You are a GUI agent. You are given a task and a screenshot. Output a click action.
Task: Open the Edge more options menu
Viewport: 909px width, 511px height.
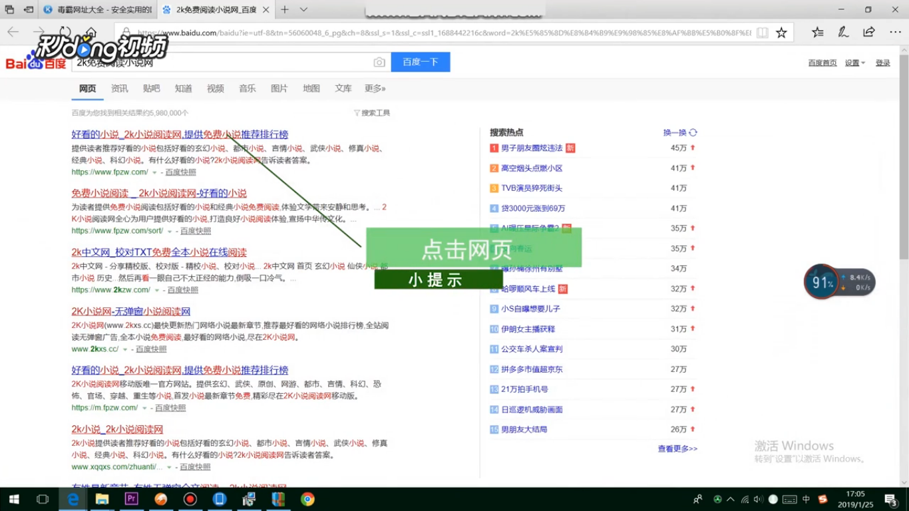pos(894,32)
